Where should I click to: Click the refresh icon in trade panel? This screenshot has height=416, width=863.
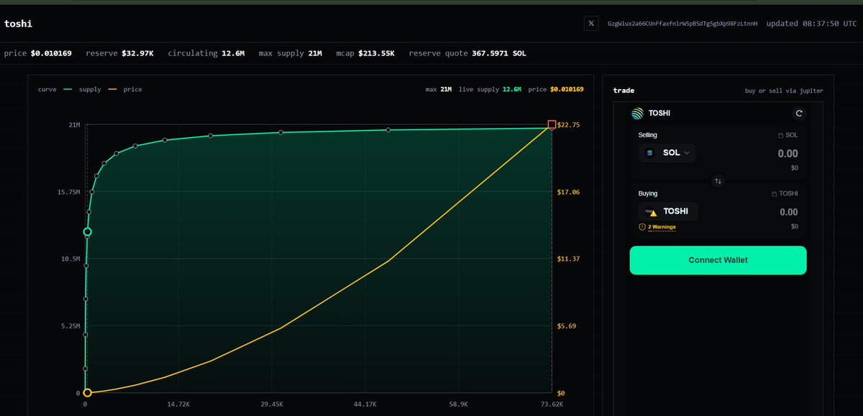pos(798,114)
